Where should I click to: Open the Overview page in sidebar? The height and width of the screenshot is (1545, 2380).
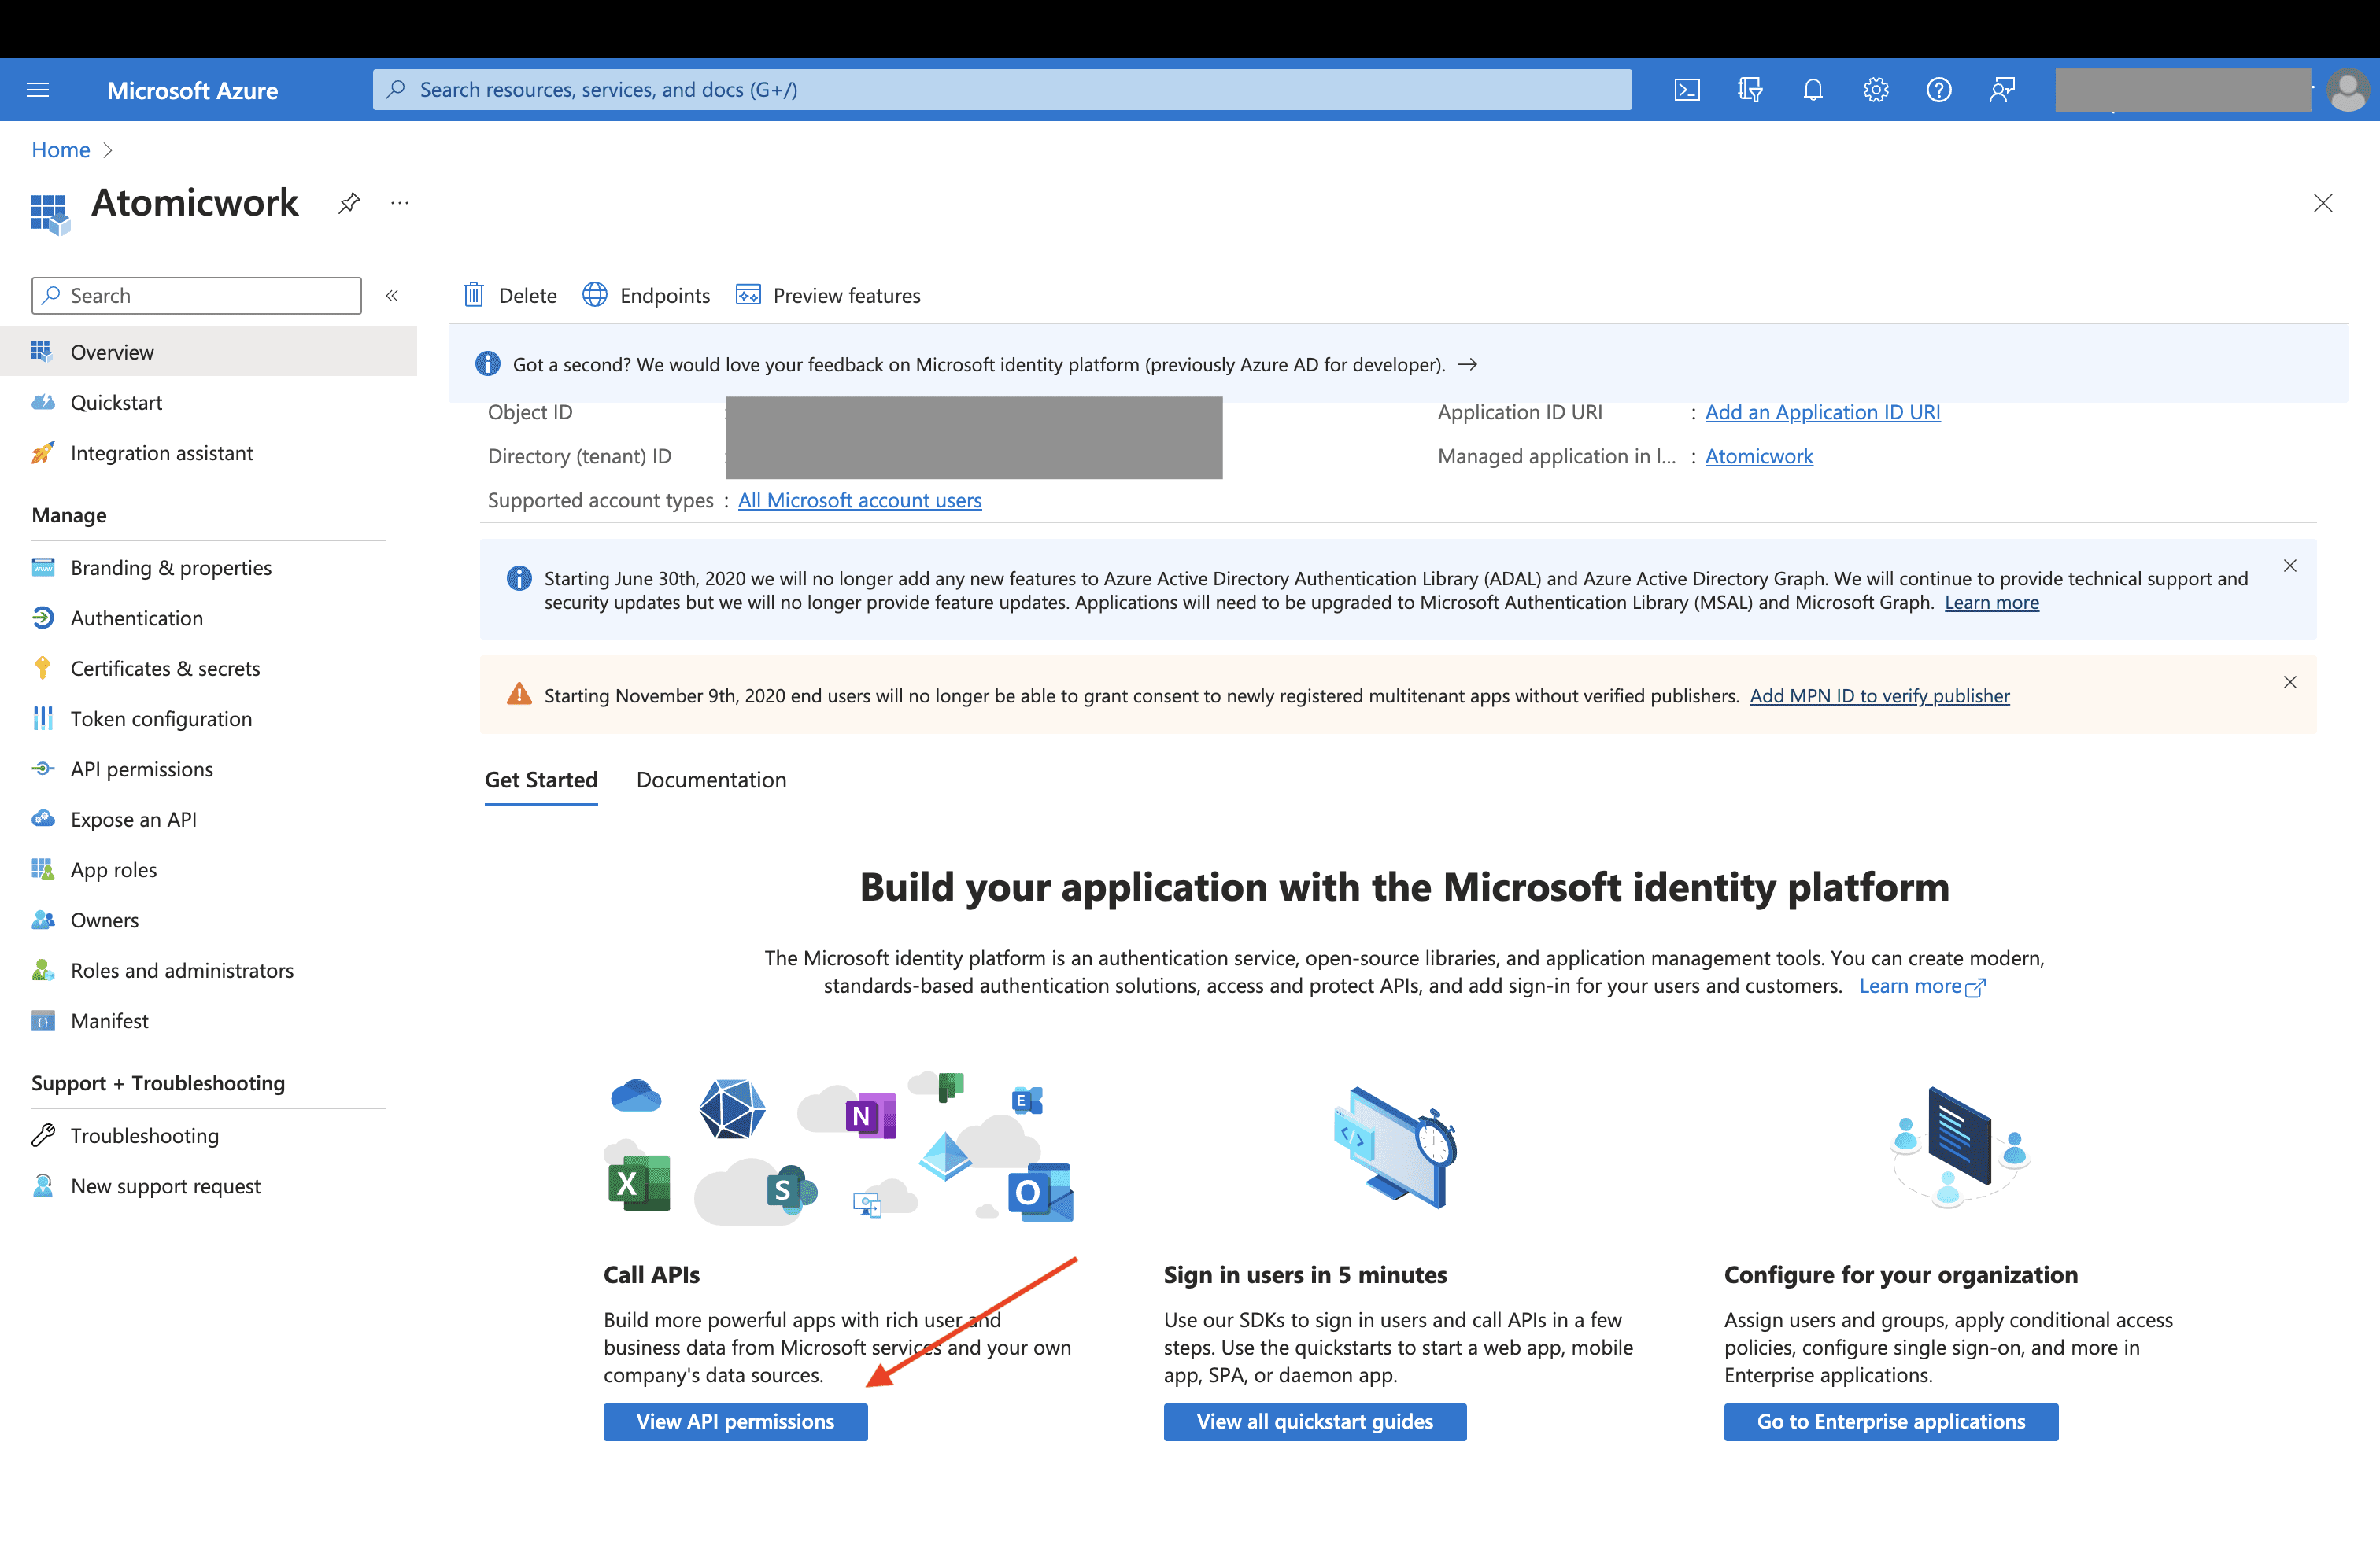[209, 352]
